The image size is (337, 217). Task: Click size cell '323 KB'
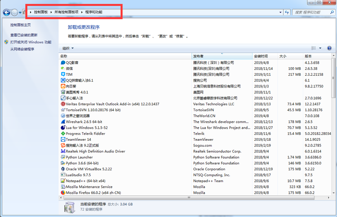point(295,187)
